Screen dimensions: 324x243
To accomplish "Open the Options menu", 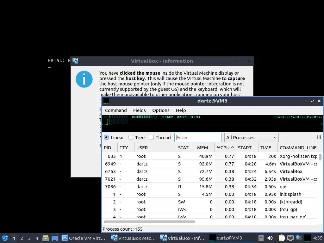I will [161, 110].
